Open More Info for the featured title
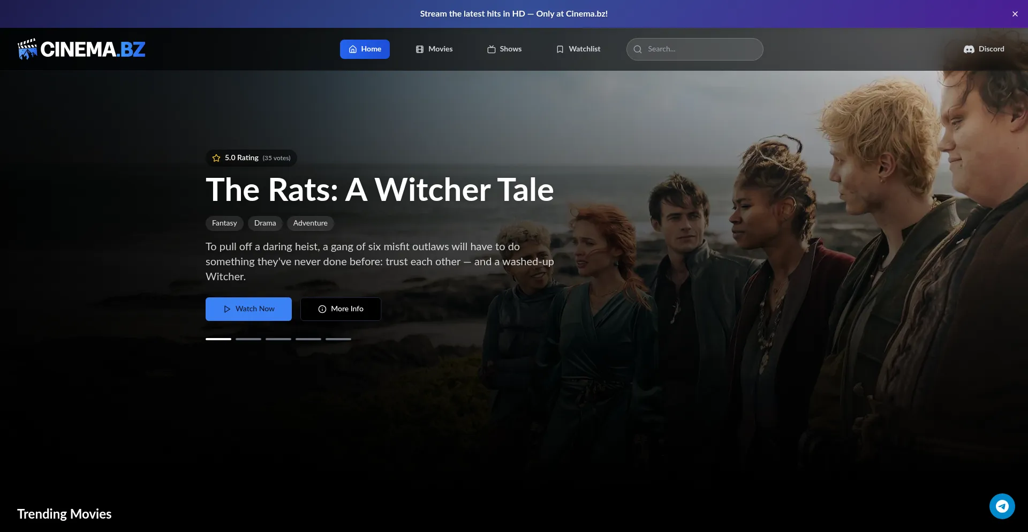This screenshot has height=532, width=1028. (341, 309)
